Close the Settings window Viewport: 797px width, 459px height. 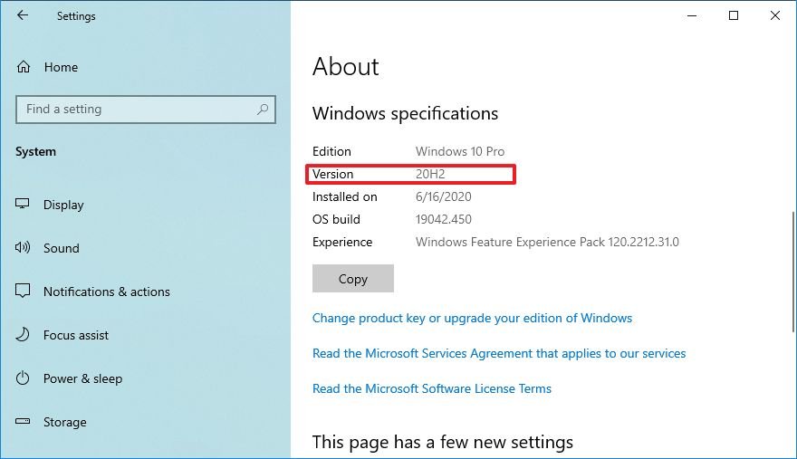coord(775,15)
